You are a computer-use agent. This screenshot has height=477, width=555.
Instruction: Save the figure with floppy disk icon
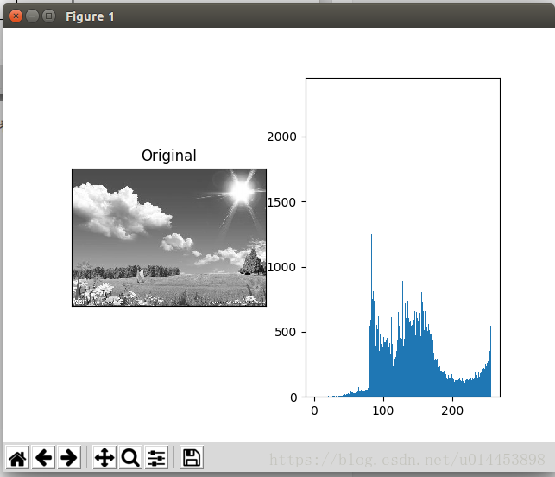click(192, 457)
